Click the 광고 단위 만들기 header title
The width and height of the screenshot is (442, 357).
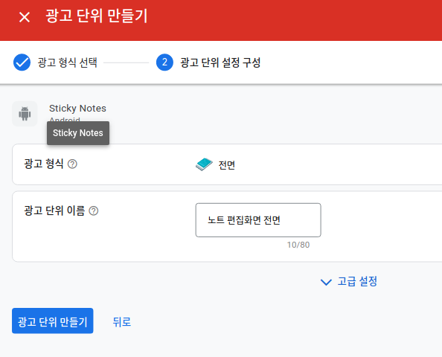tap(97, 16)
